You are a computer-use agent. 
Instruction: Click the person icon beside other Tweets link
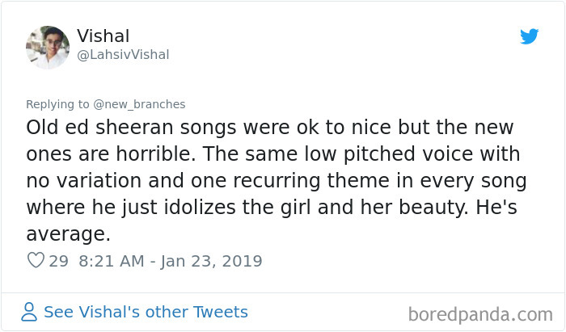(x=29, y=312)
